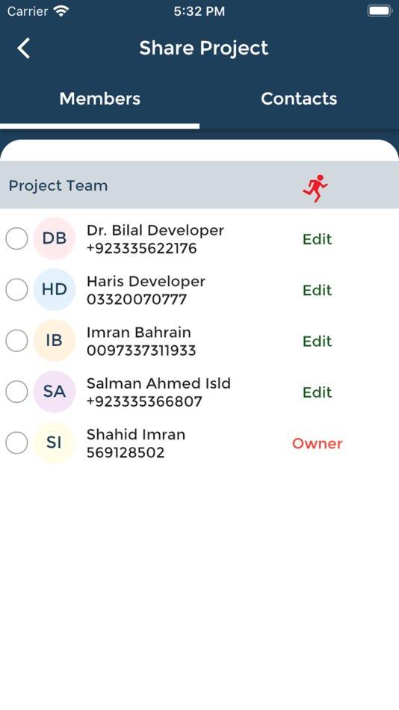Tap the Carrier label in status bar

click(x=28, y=11)
